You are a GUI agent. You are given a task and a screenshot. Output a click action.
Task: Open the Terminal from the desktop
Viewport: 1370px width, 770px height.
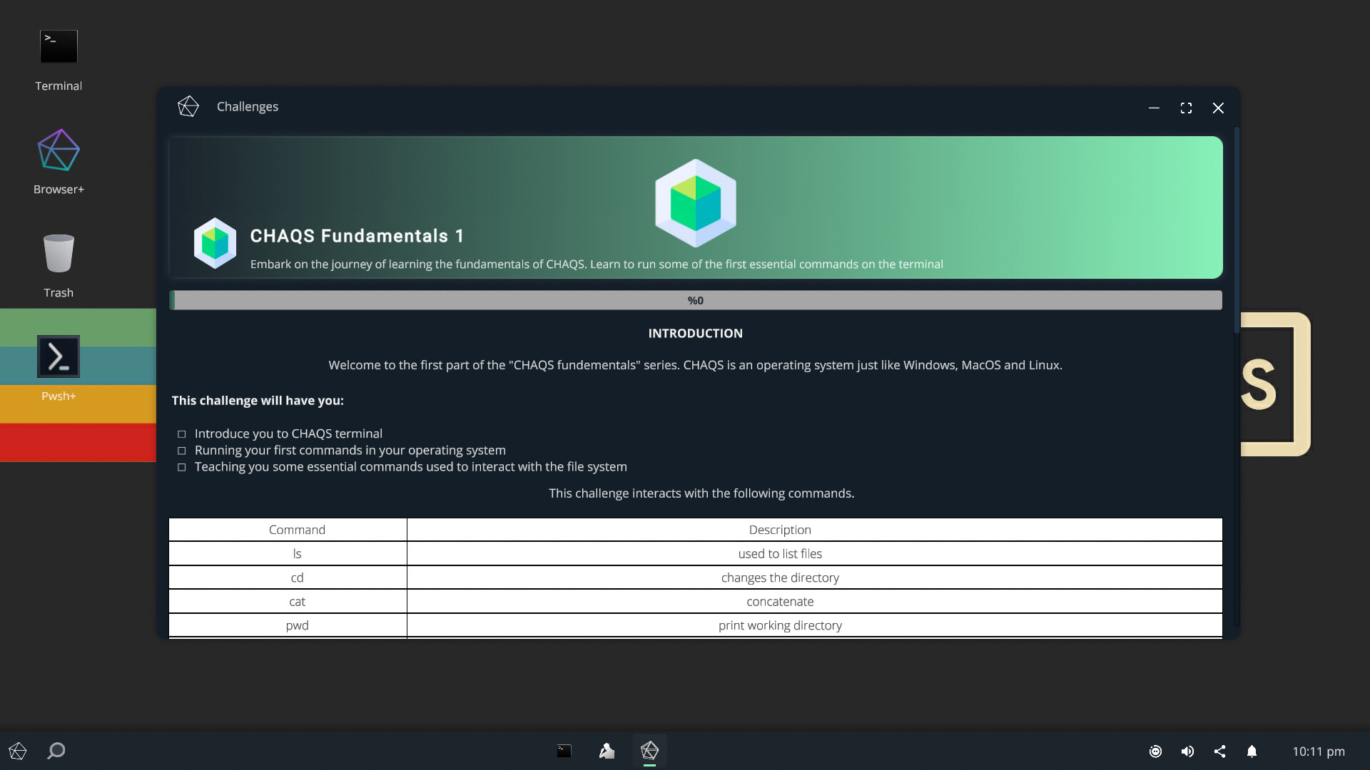[x=58, y=46]
